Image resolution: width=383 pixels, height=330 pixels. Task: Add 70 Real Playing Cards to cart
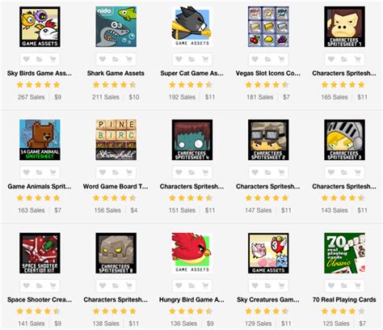pos(358,286)
